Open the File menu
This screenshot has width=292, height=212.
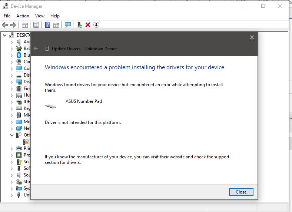(x=7, y=16)
